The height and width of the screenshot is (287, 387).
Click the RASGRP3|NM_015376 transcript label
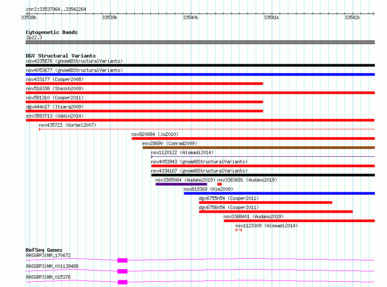click(48, 277)
